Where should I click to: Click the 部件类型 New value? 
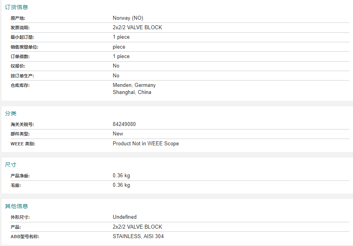pyautogui.click(x=118, y=134)
